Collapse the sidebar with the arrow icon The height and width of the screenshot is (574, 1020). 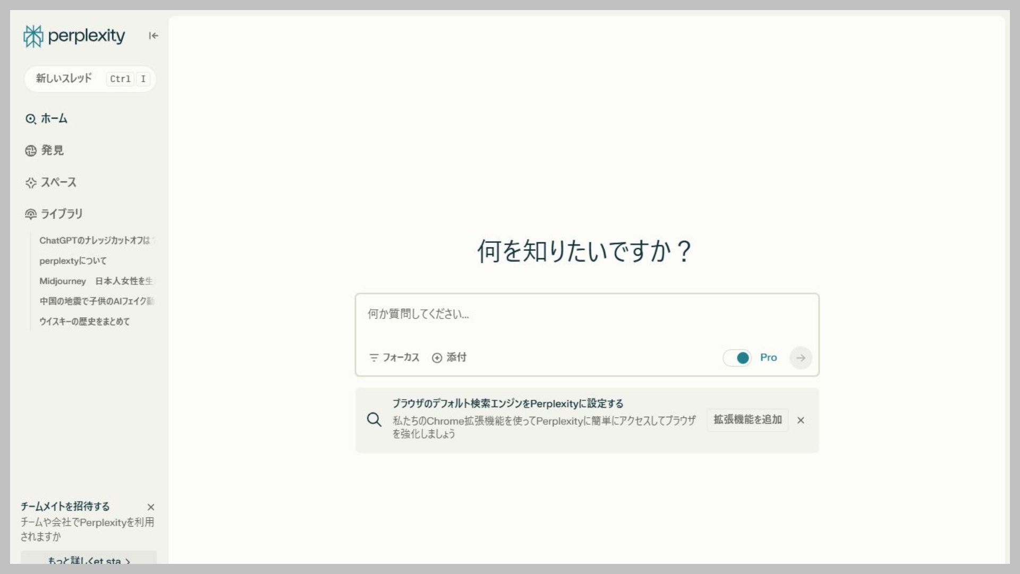[x=153, y=36]
